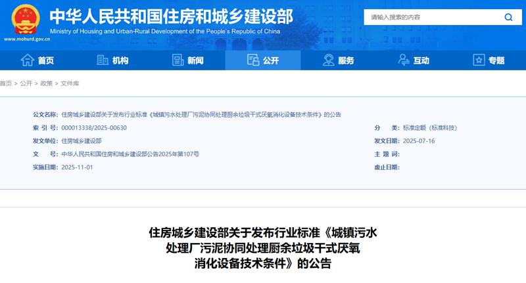Image resolution: width=526 pixels, height=283 pixels.
Task: Click the headset person icon beside 服务
Action: (x=328, y=60)
